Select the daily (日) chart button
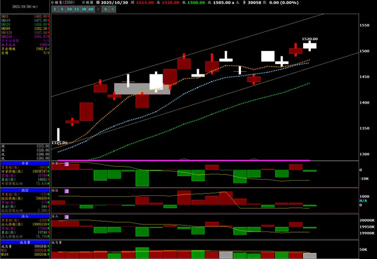Viewport: 377px width, 259px height. [x=98, y=9]
